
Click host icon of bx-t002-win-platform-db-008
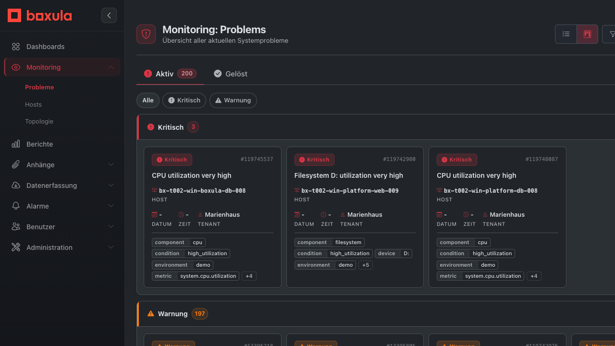pyautogui.click(x=440, y=191)
